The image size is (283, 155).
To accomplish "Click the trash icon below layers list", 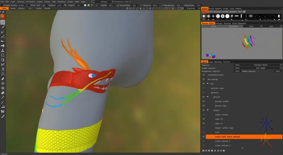I will click(206, 151).
